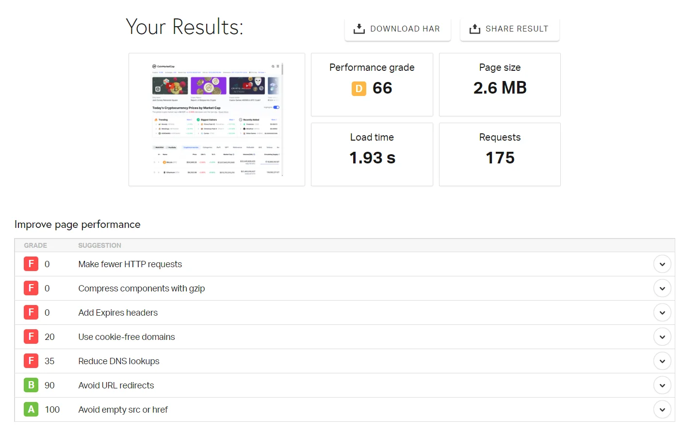Expand Avoid empty src or href chevron
This screenshot has width=684, height=433.
662,410
